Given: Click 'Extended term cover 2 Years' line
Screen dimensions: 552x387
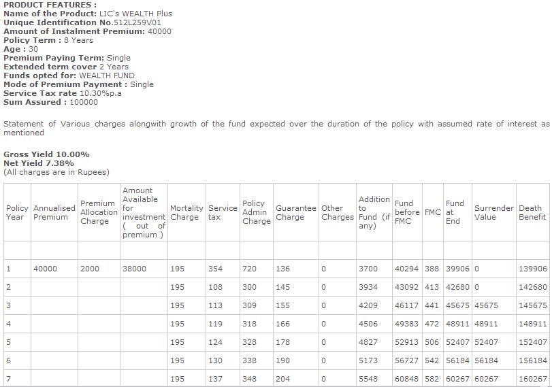Looking at the screenshot, I should click(x=66, y=67).
